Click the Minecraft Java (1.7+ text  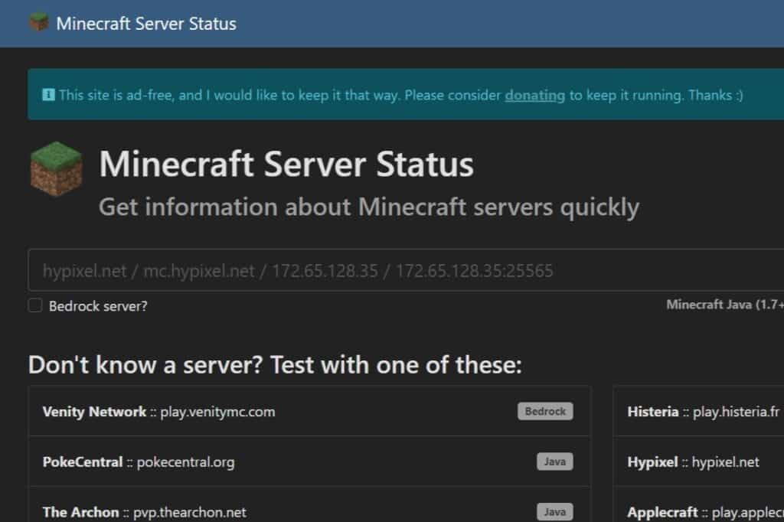pos(725,305)
